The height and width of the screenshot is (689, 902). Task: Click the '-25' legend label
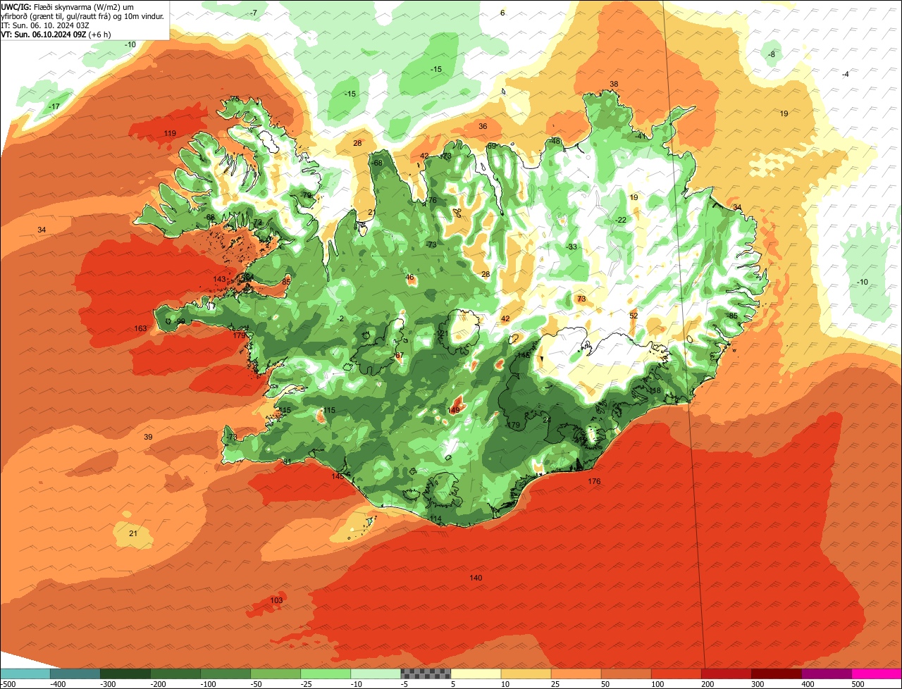point(307,683)
